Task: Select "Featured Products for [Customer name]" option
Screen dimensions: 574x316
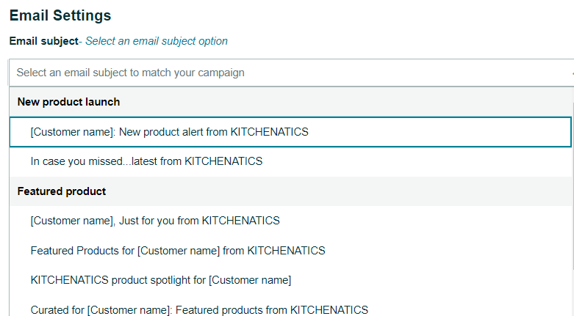Action: (178, 250)
